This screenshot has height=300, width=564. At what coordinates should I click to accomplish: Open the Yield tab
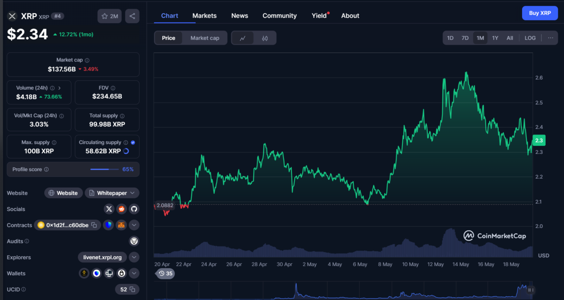click(x=319, y=16)
